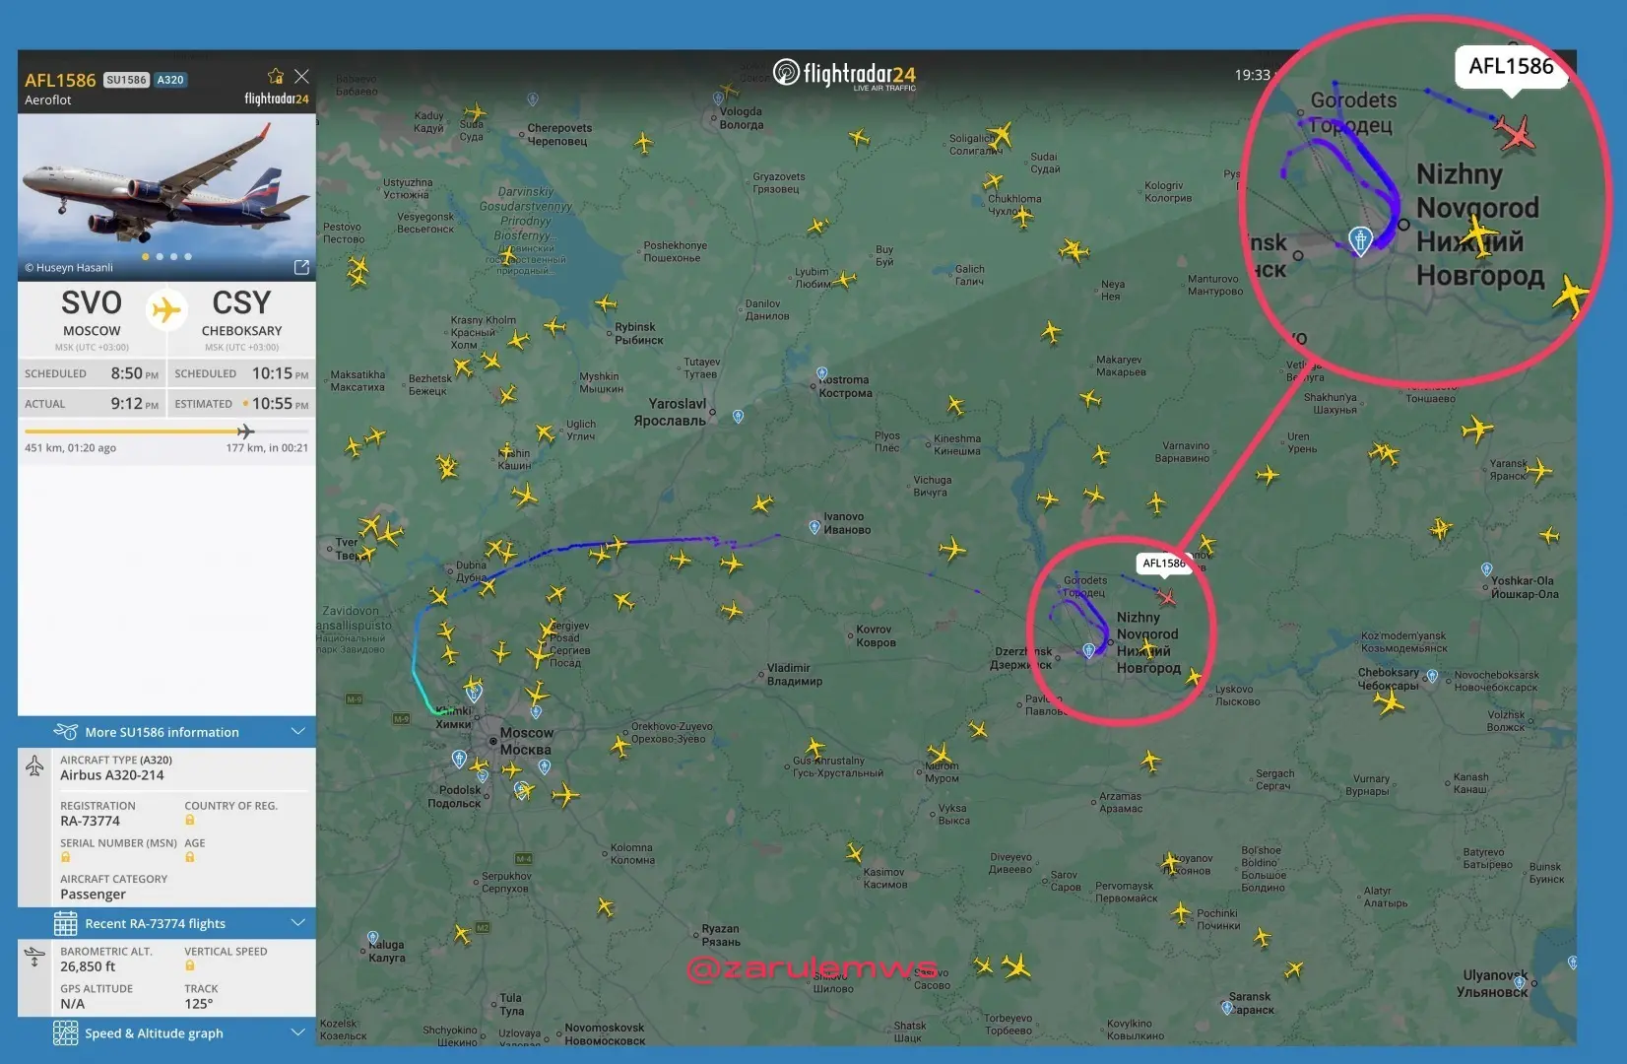Select the yellow plane above Yaransk
This screenshot has height=1064, width=1627.
(x=1477, y=430)
